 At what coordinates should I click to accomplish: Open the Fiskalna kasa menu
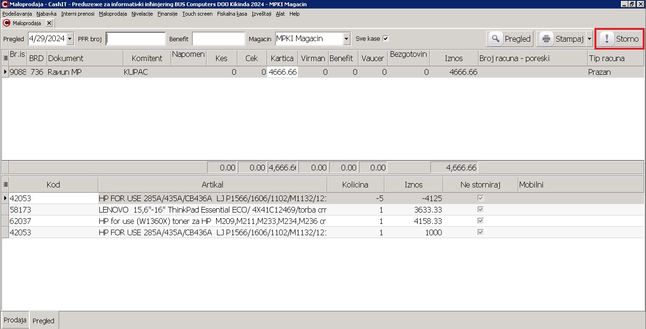232,14
